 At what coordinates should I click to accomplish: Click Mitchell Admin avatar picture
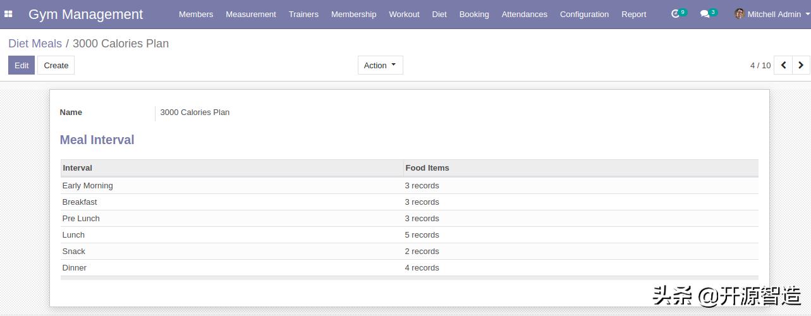point(739,14)
